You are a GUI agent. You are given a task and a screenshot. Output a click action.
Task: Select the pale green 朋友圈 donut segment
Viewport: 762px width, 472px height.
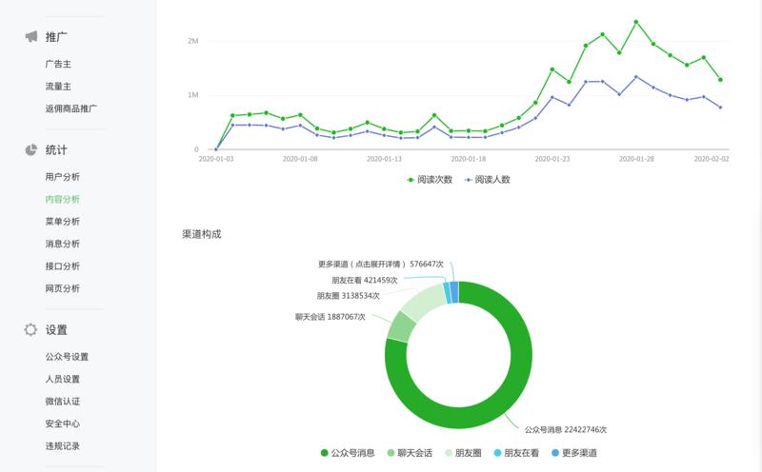point(424,301)
